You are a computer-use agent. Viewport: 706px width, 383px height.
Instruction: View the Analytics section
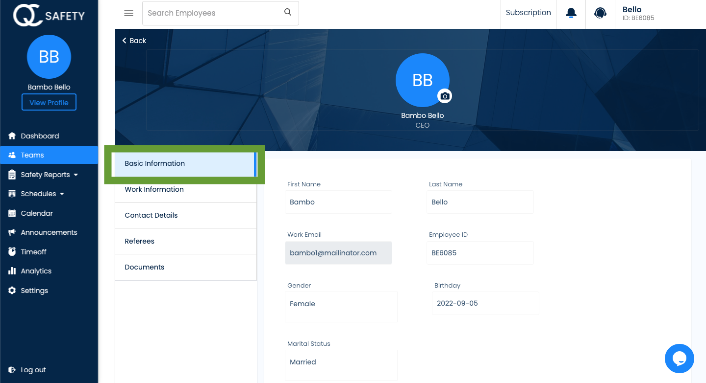(37, 270)
